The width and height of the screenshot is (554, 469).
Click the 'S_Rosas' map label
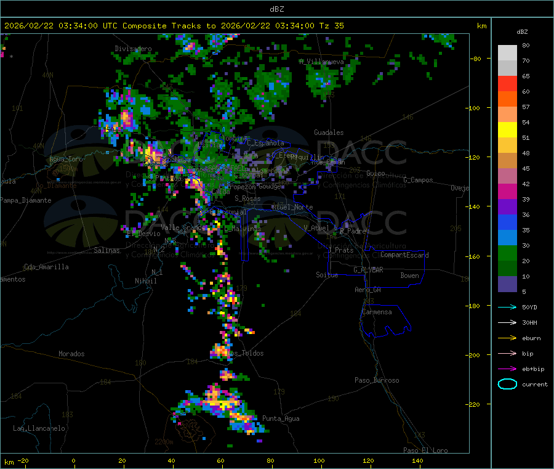point(247,199)
